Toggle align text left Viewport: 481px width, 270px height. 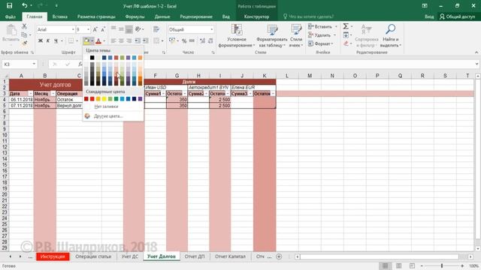113,40
